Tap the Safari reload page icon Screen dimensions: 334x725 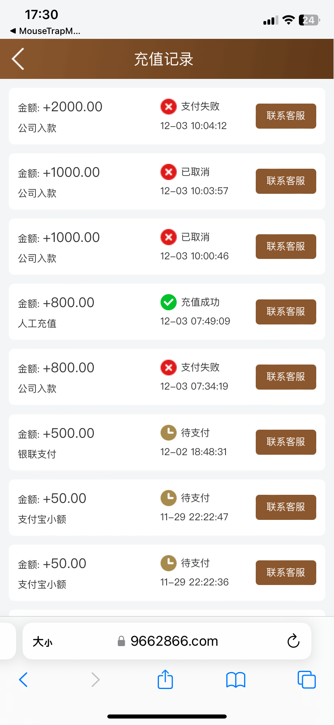coord(293,641)
